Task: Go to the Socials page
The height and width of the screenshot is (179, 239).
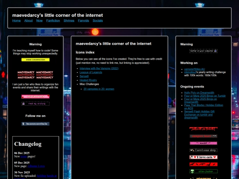Action: pyautogui.click(x=98, y=20)
